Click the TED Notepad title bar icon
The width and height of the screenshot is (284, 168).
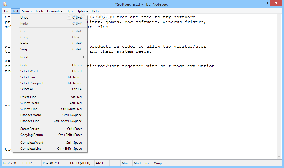coord(5,4)
